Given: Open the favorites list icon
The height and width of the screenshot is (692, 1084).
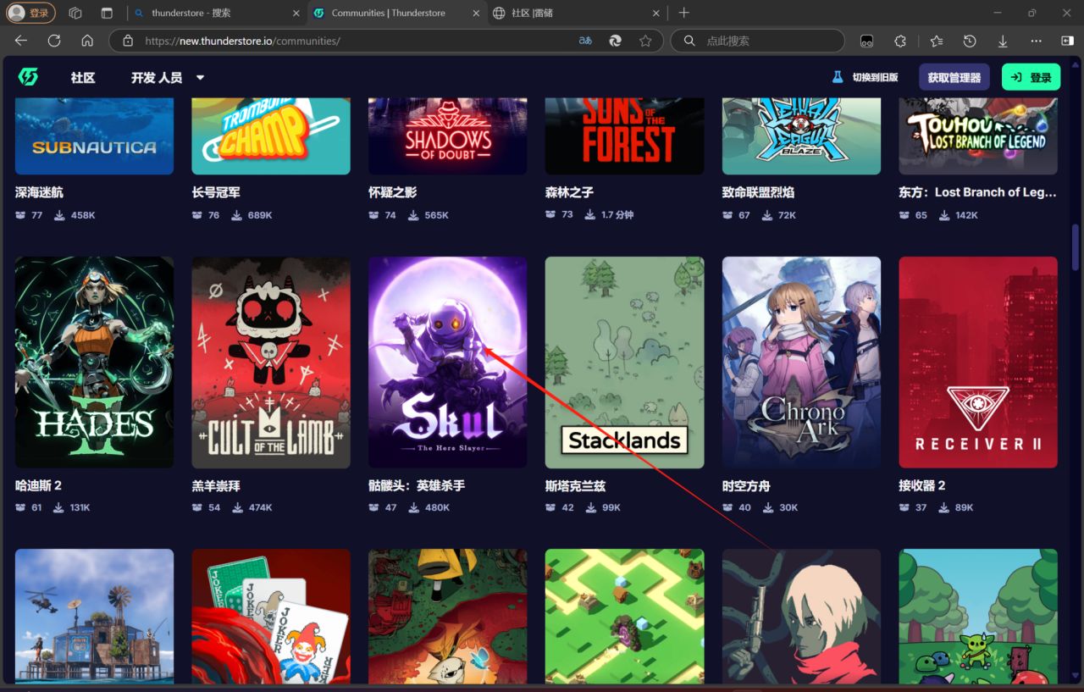Looking at the screenshot, I should (936, 41).
